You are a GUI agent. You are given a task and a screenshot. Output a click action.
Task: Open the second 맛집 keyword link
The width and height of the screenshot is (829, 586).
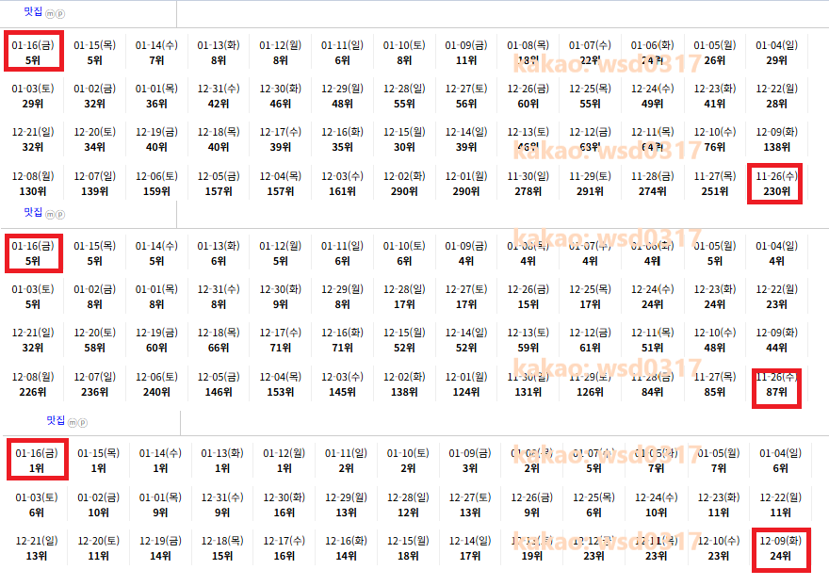[33, 213]
